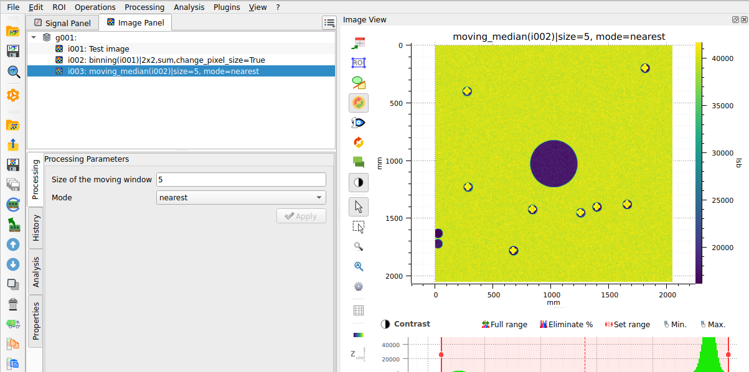Open the Processing menu

click(144, 7)
